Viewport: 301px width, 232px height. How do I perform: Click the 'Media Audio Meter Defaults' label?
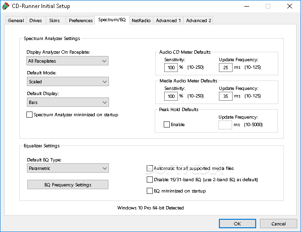pyautogui.click(x=188, y=81)
